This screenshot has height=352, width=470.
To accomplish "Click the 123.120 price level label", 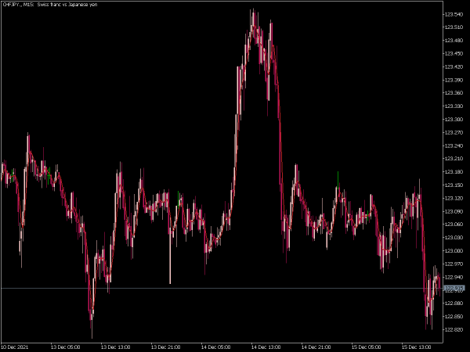I will [454, 198].
